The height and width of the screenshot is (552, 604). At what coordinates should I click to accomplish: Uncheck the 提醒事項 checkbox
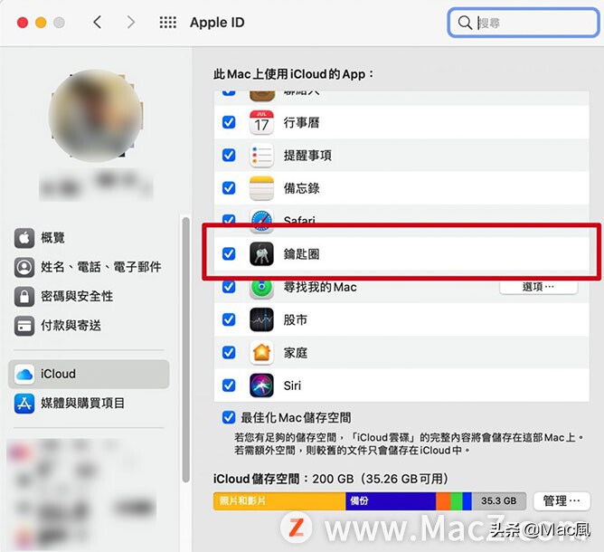coord(229,156)
